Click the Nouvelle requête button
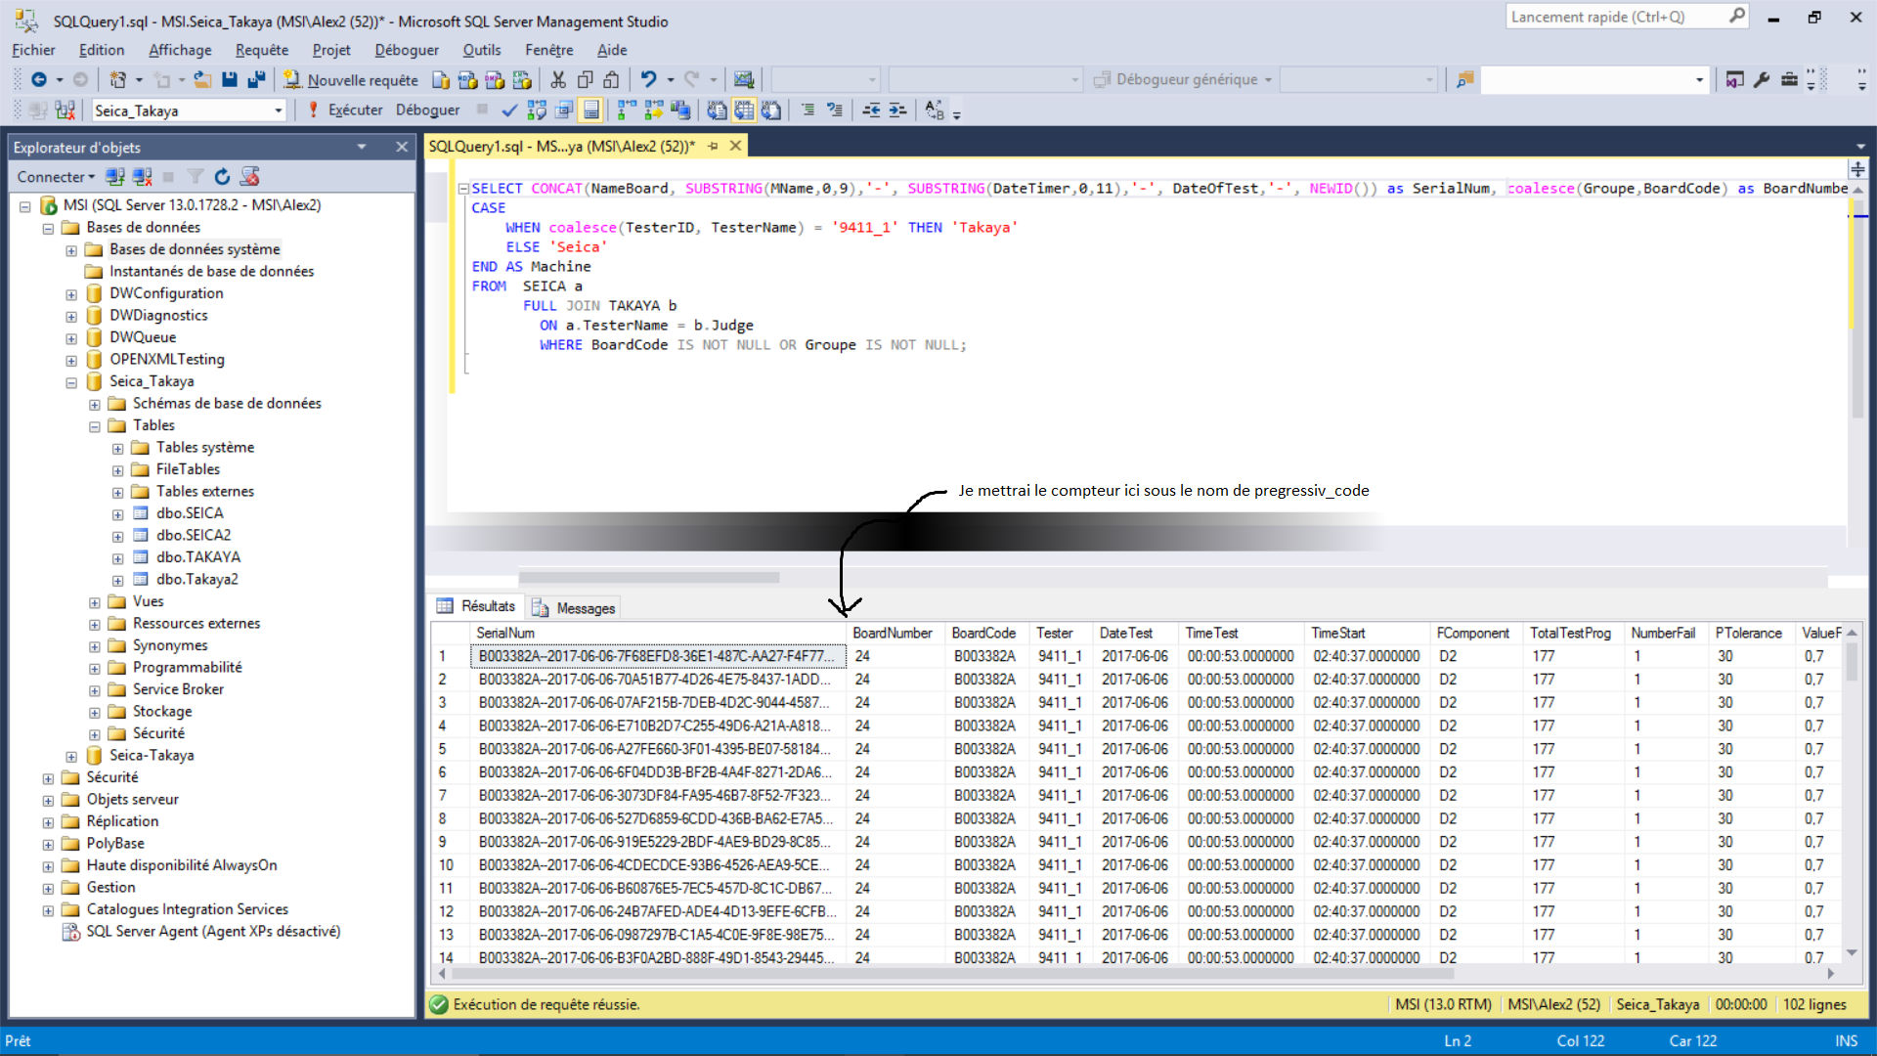The height and width of the screenshot is (1056, 1877). click(x=351, y=80)
